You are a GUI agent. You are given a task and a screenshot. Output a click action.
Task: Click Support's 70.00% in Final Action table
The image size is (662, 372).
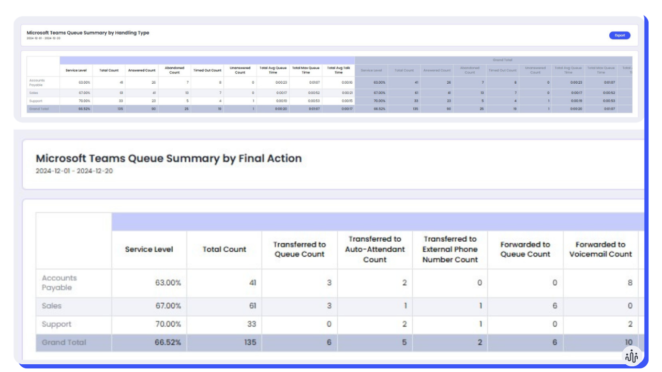pyautogui.click(x=168, y=324)
